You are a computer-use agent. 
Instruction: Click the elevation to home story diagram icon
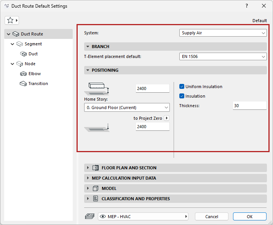click(97, 88)
